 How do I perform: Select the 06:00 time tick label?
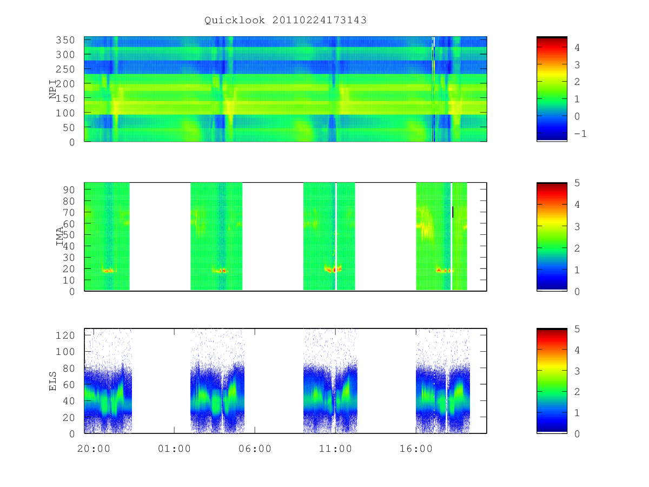(255, 449)
